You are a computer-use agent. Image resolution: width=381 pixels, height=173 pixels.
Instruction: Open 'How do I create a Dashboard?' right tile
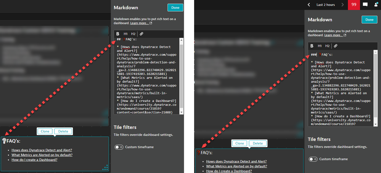229,171
